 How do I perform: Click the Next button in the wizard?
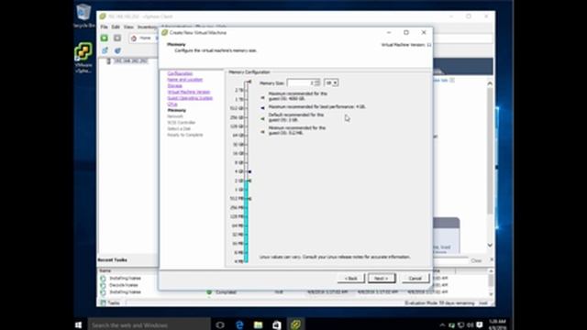pyautogui.click(x=382, y=279)
